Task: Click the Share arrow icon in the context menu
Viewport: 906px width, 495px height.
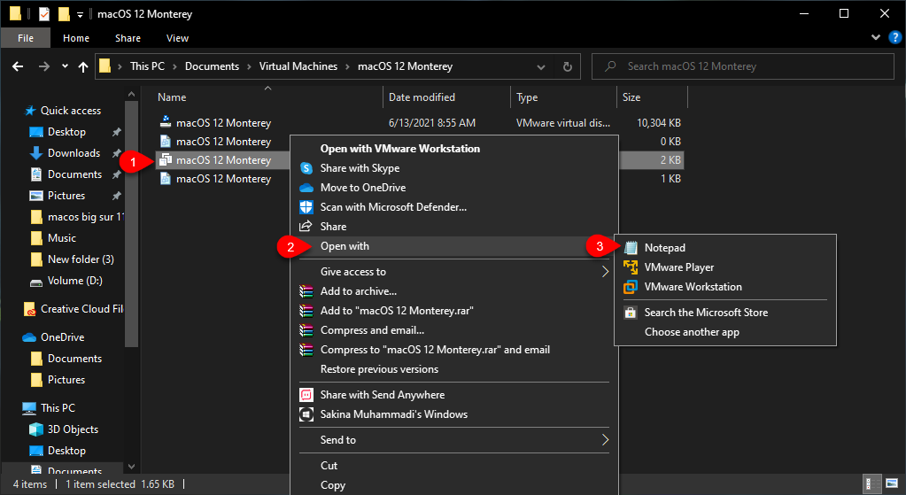Action: tap(306, 227)
